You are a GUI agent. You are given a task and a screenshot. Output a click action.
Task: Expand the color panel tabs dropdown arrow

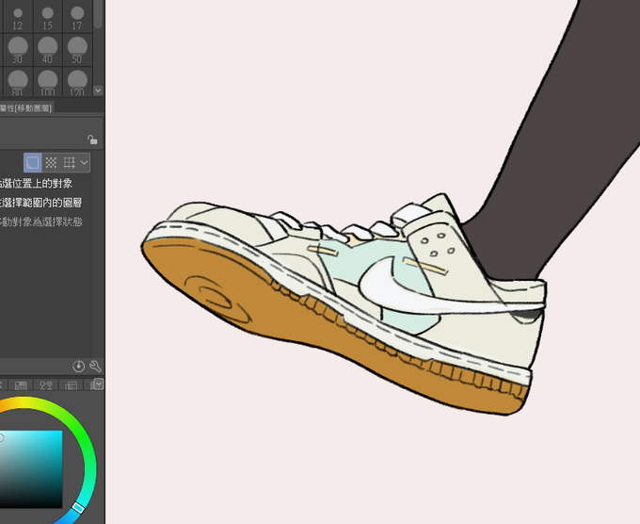coord(99,384)
